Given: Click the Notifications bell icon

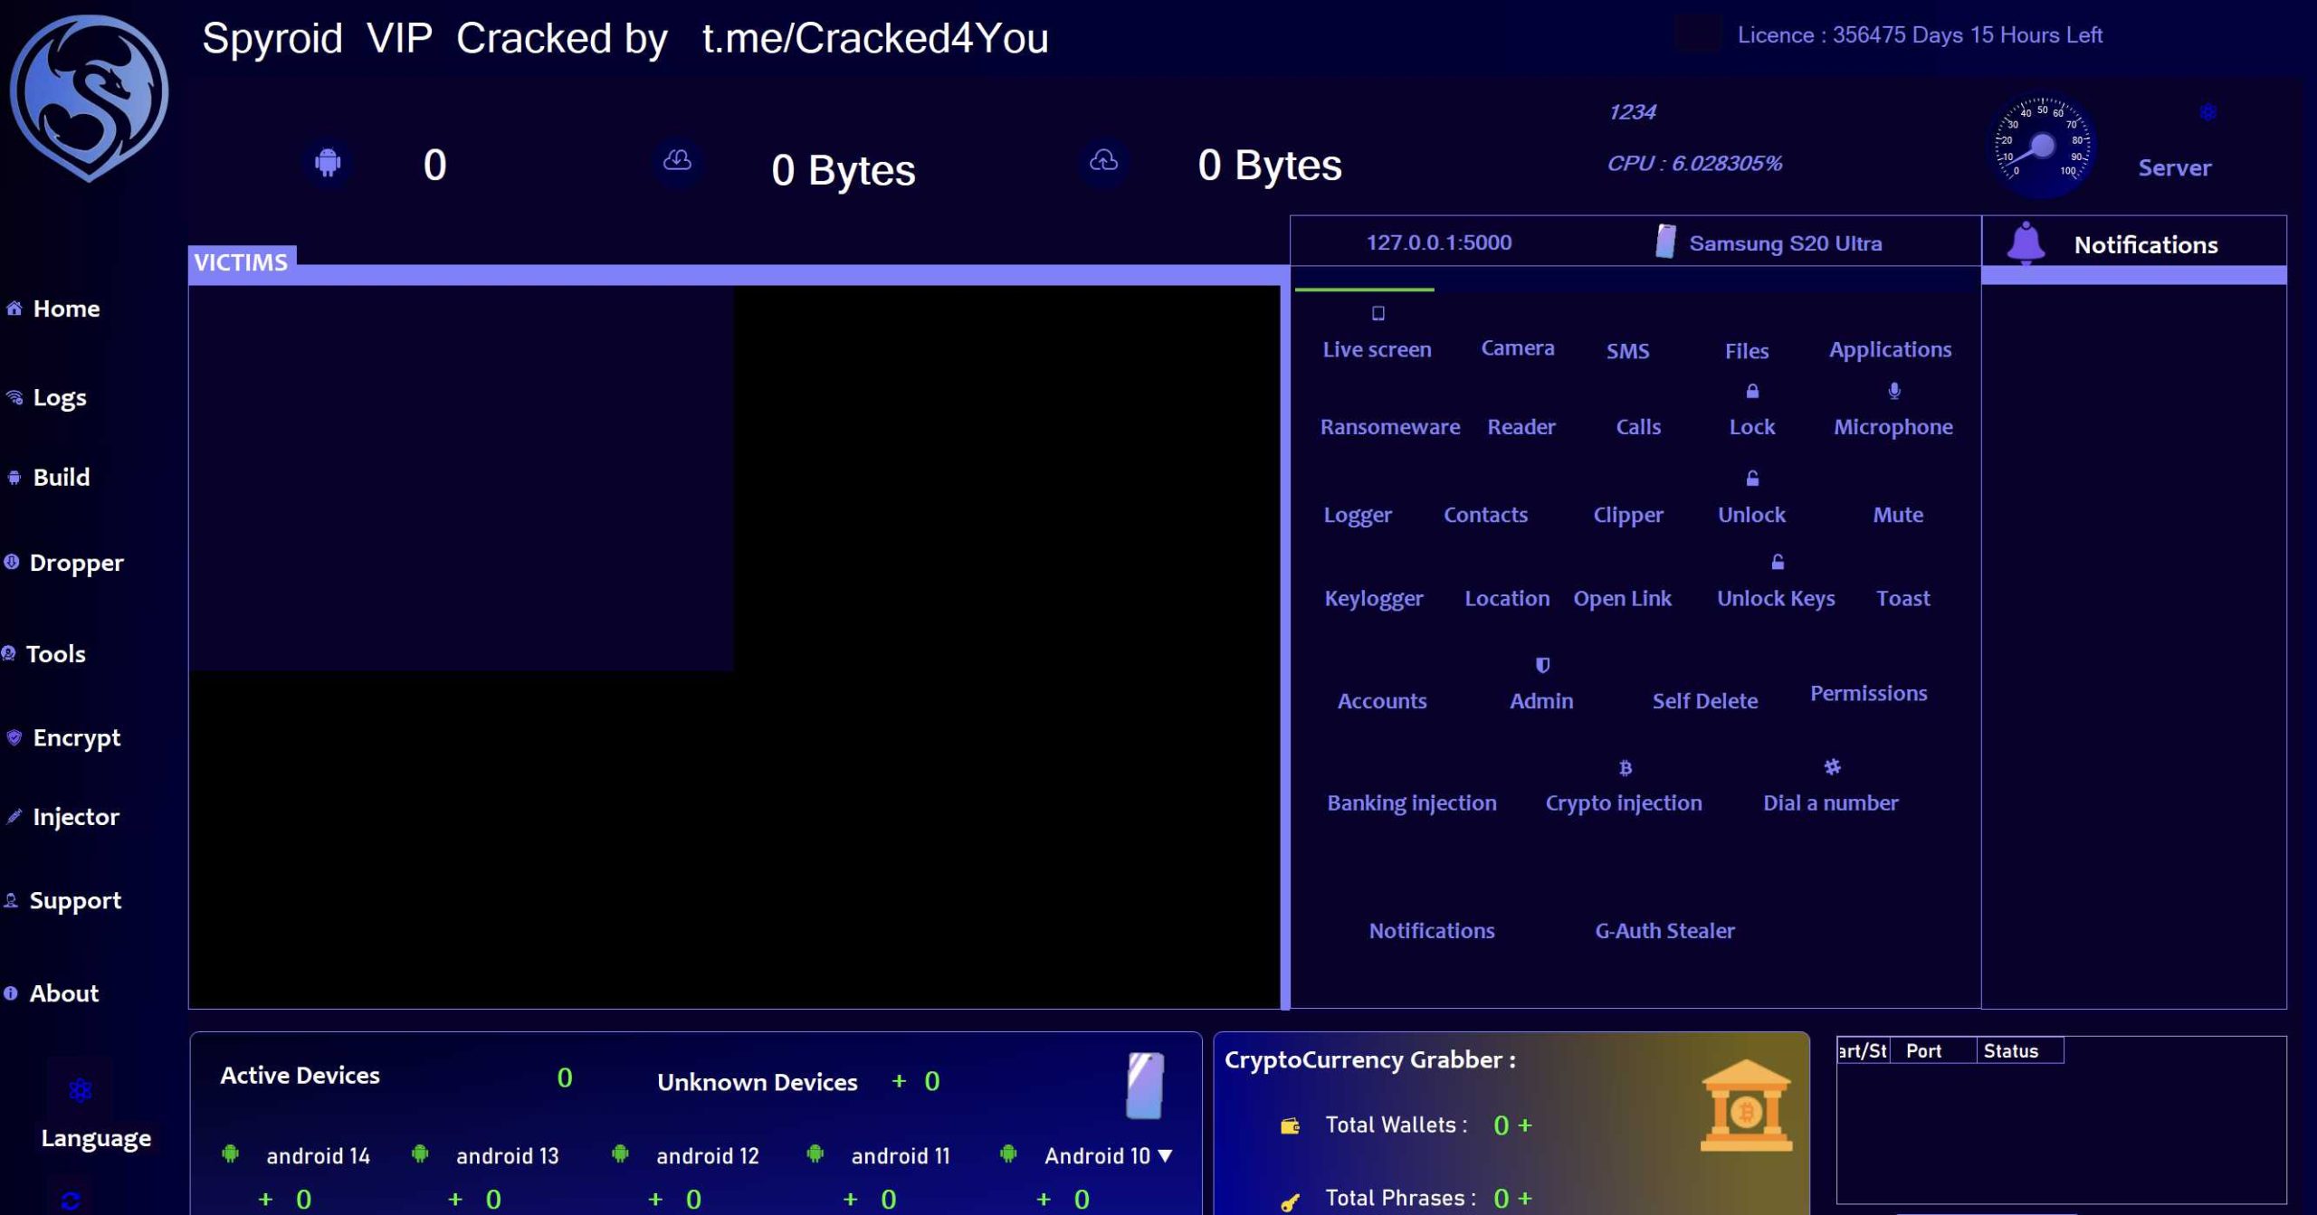Looking at the screenshot, I should pyautogui.click(x=2026, y=242).
